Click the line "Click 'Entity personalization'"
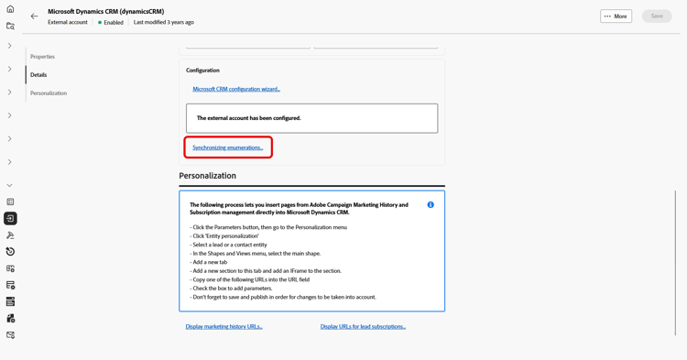Image resolution: width=687 pixels, height=360 pixels. (224, 235)
